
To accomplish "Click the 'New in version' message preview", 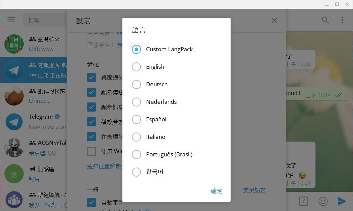I will [x=47, y=127].
